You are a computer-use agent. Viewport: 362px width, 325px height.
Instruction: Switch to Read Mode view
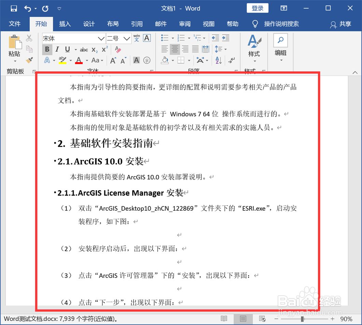[224, 319]
